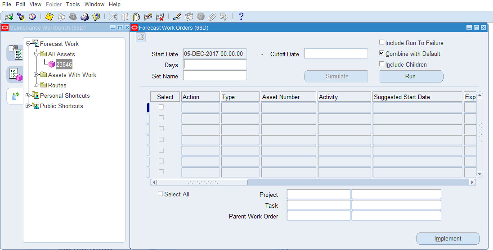The height and width of the screenshot is (250, 493).
Task: Open the File menu
Action: pyautogui.click(x=7, y=5)
